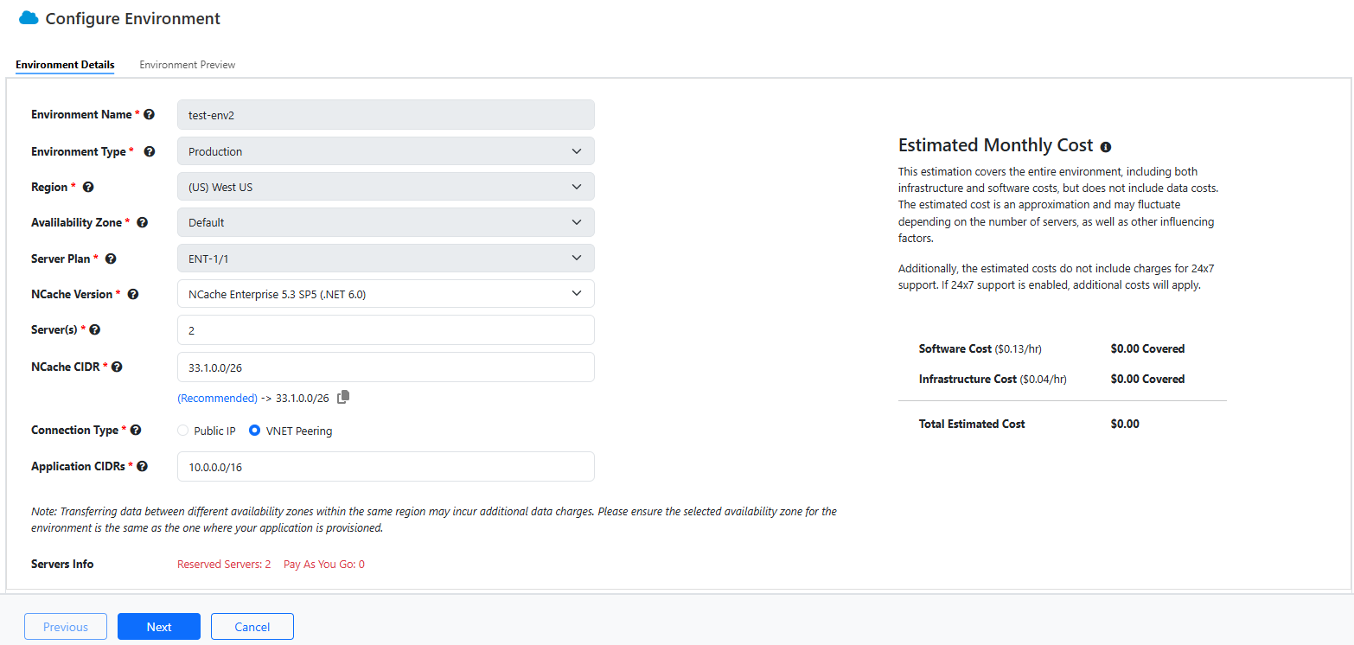
Task: Click the Servers Info label
Action: (62, 565)
